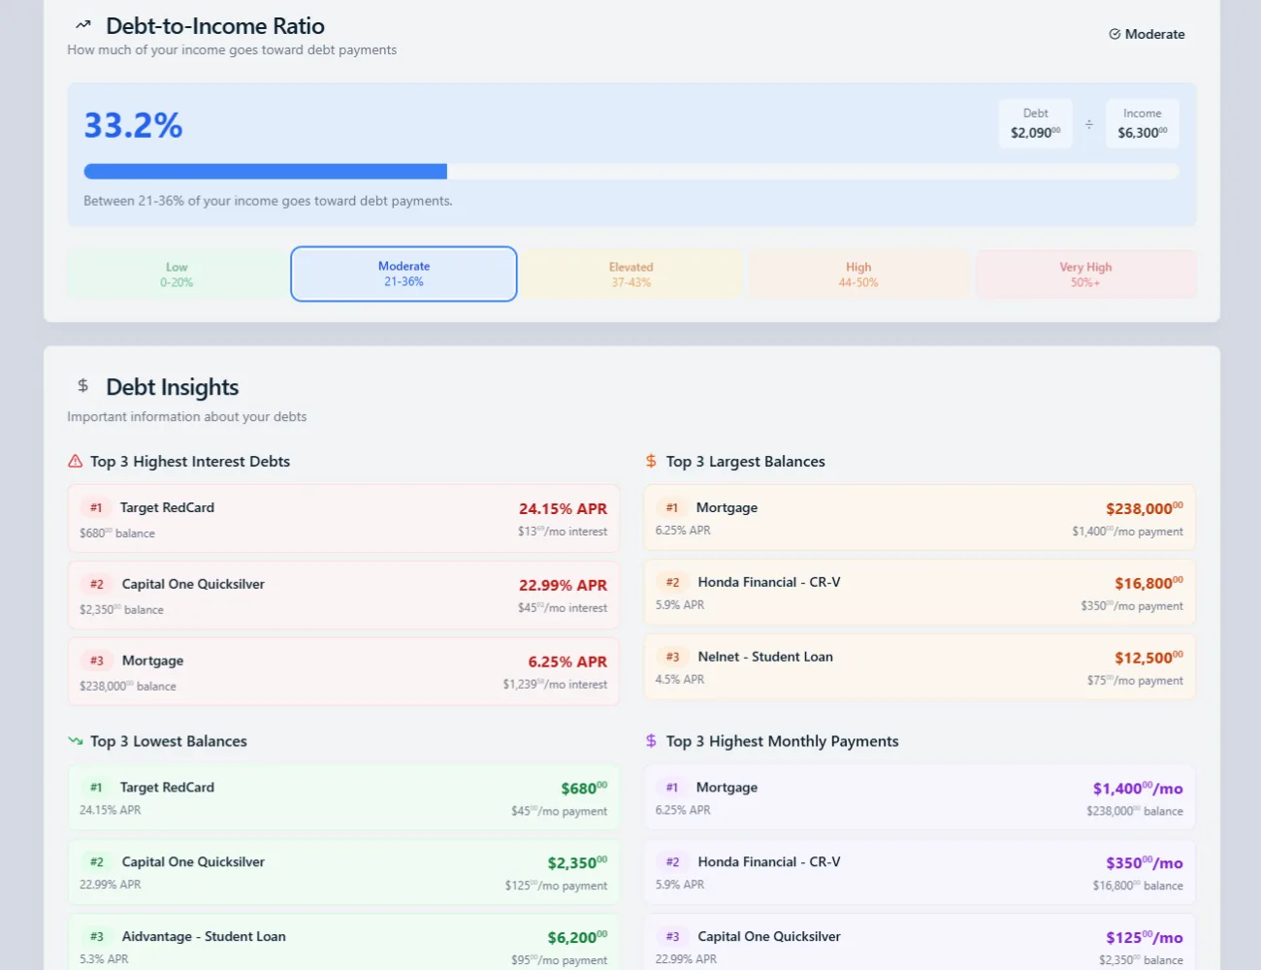This screenshot has width=1261, height=970.
Task: Click the trend arrow icon beside Debt-to-Income Ratio
Action: point(83,25)
